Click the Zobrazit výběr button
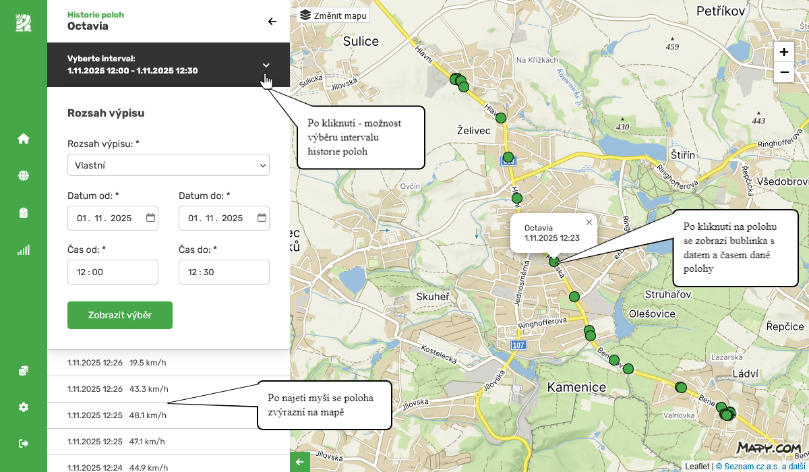 [x=120, y=316]
